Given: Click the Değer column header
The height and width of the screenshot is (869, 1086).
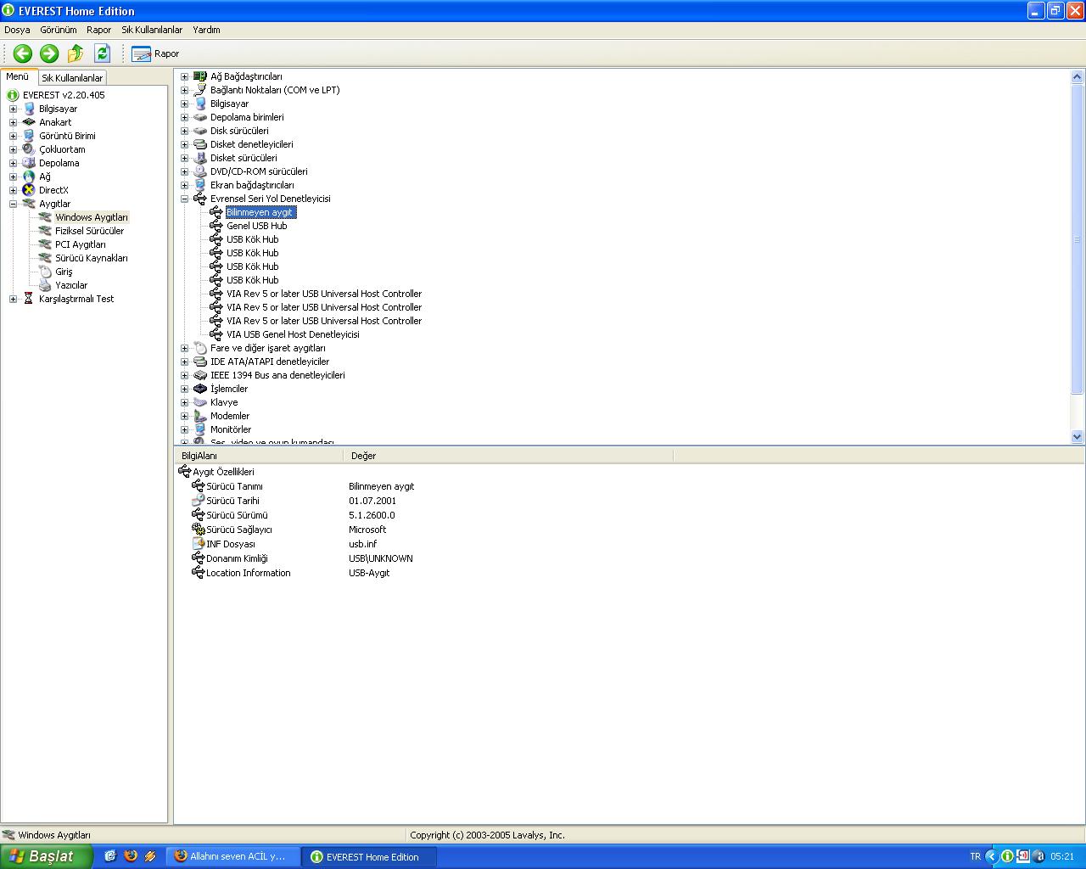Looking at the screenshot, I should click(x=508, y=456).
